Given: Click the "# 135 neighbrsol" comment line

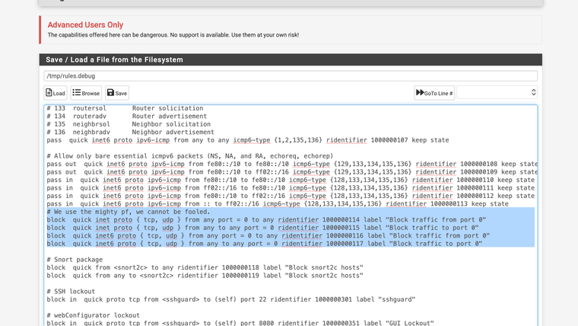Looking at the screenshot, I should point(129,124).
